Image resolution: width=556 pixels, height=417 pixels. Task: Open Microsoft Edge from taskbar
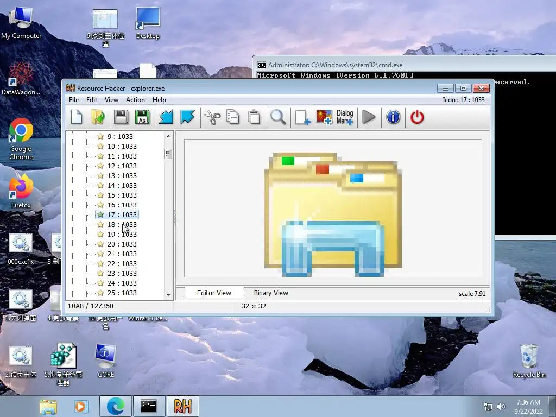point(116,406)
